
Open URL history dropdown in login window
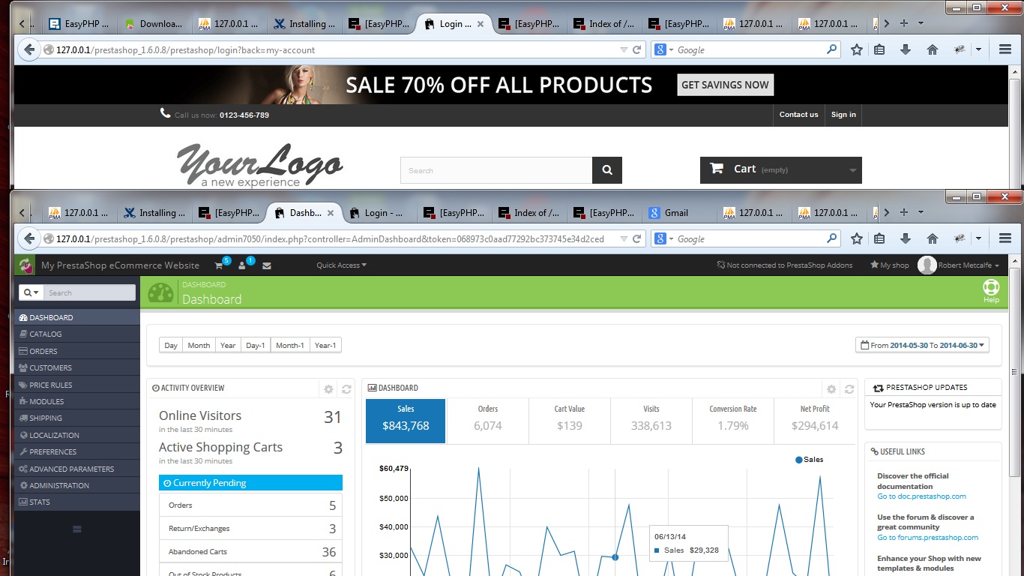(x=624, y=50)
